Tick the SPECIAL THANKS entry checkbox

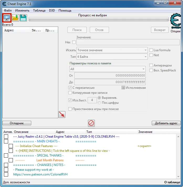pyautogui.click(x=6, y=155)
